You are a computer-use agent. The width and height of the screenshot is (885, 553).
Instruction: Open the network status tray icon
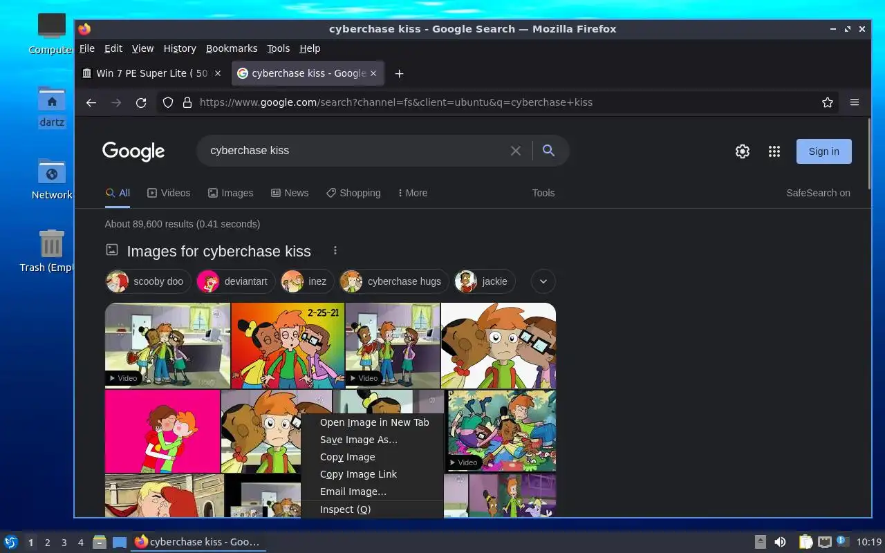coord(824,542)
